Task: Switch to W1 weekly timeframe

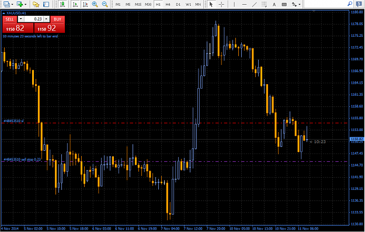Action: point(188,5)
